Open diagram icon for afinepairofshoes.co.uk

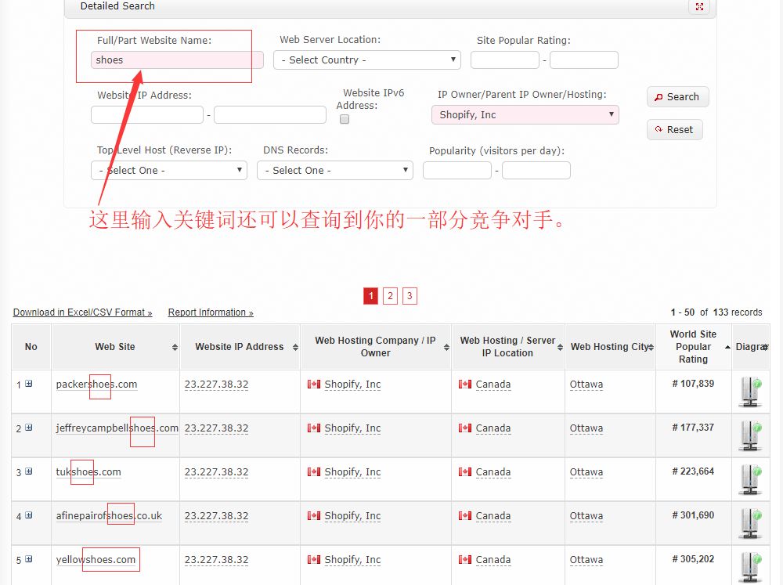tap(750, 524)
